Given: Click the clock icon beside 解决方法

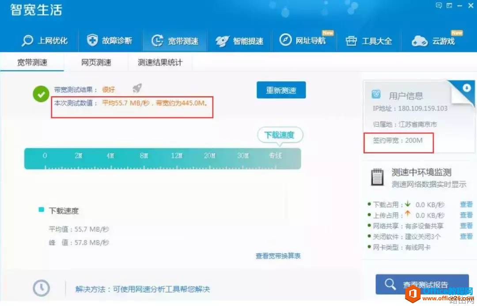Looking at the screenshot, I should [x=42, y=288].
